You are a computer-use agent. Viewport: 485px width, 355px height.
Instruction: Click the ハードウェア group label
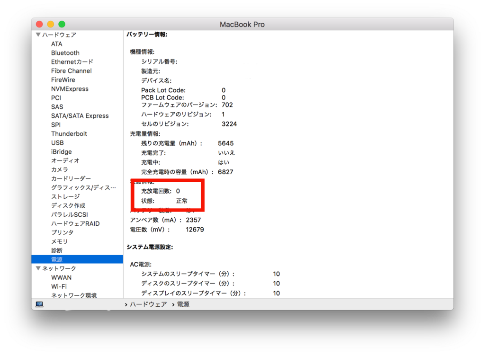(59, 35)
